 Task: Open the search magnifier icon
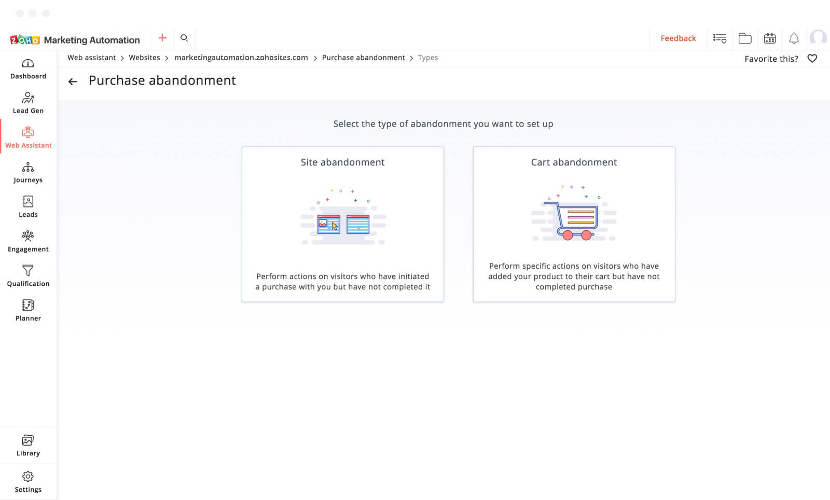coord(184,38)
